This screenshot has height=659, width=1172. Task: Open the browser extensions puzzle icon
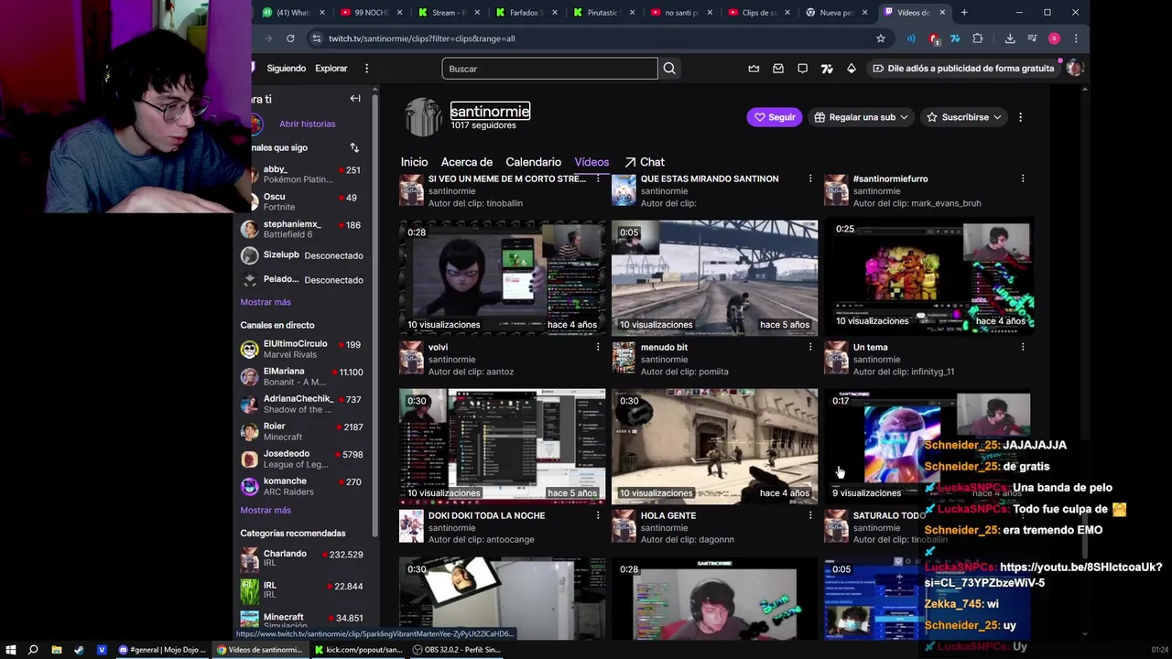point(978,38)
